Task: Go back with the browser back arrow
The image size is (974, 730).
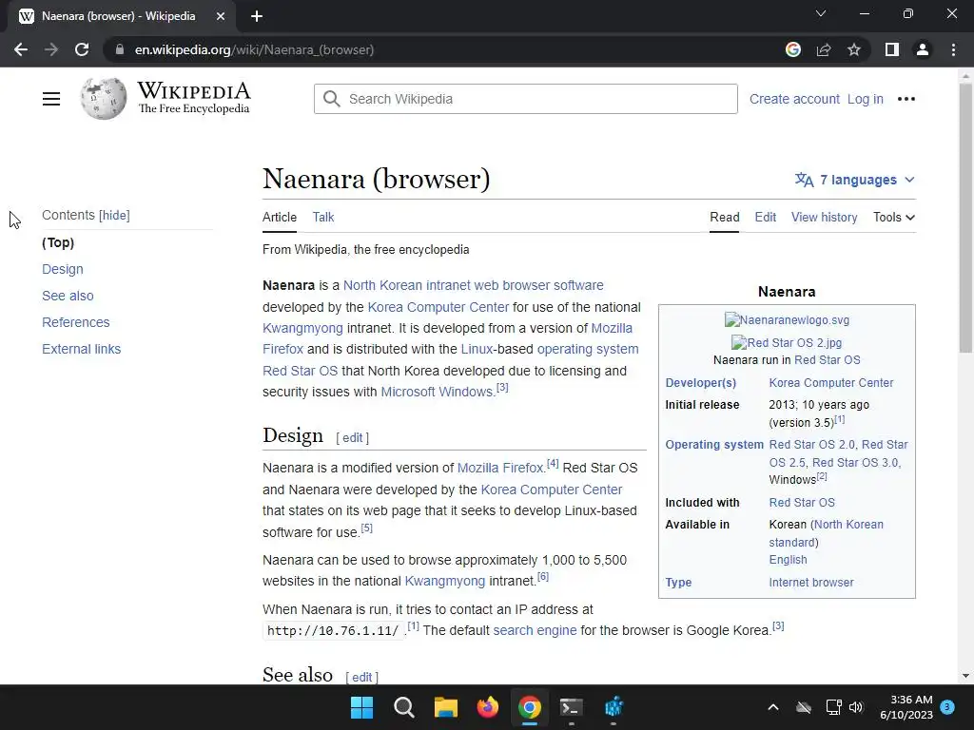Action: click(x=21, y=49)
